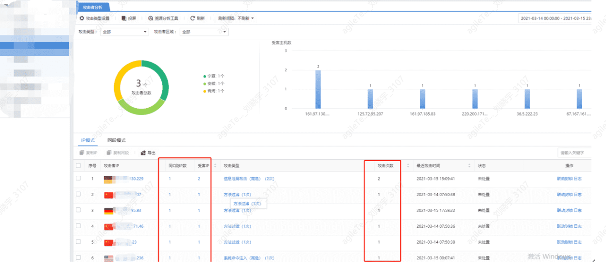Click 联动封锁 link in row 1
606x267 pixels.
point(565,179)
